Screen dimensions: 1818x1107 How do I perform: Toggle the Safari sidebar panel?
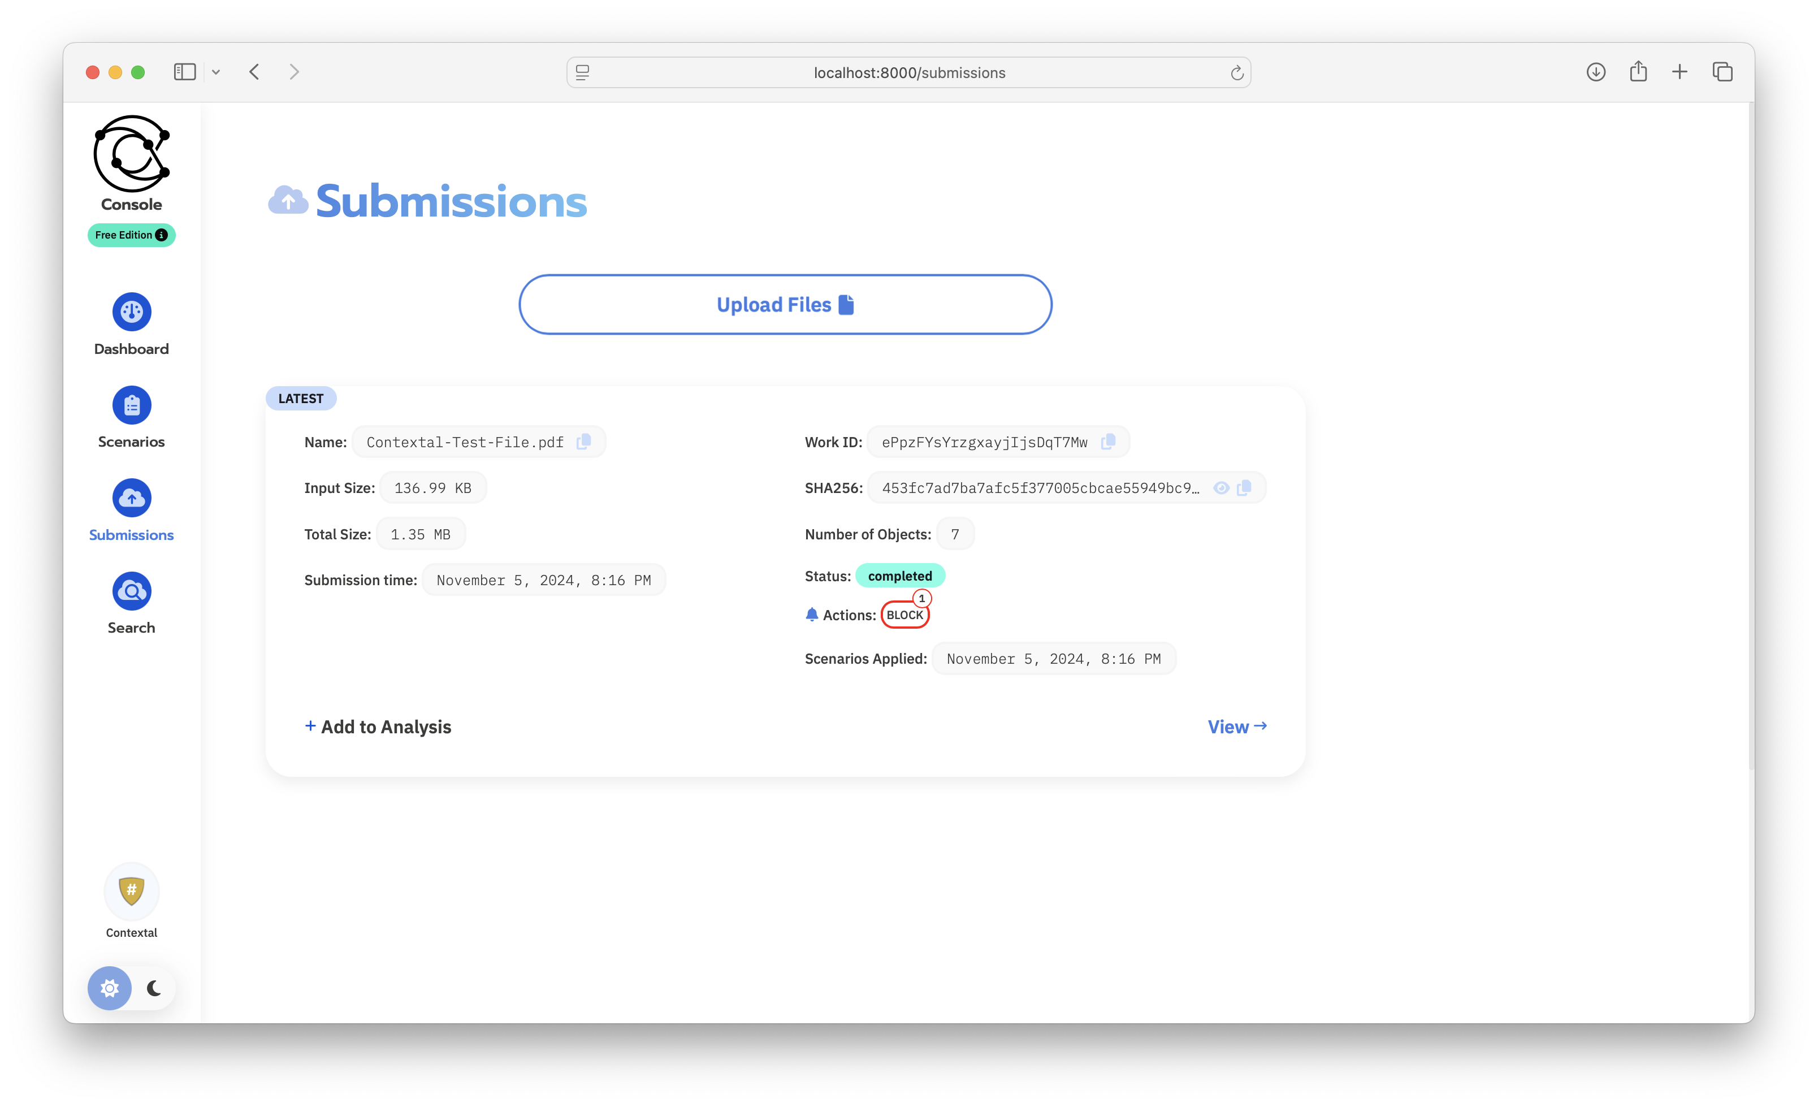[184, 72]
